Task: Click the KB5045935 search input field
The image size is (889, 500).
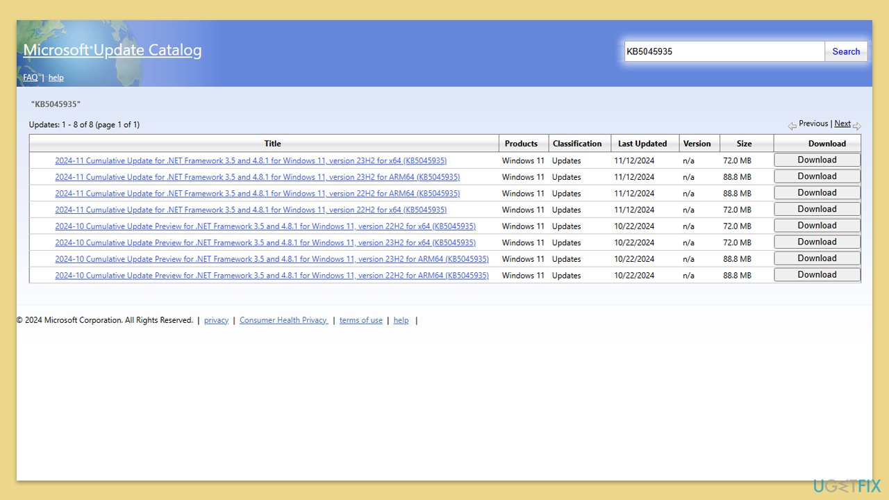Action: [x=724, y=51]
